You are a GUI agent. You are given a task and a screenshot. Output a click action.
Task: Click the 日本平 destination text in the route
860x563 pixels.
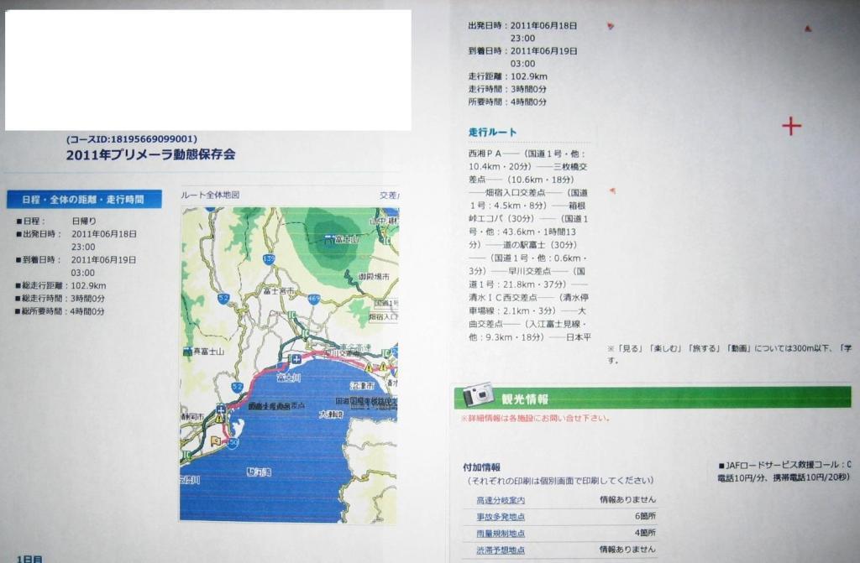[x=579, y=337]
